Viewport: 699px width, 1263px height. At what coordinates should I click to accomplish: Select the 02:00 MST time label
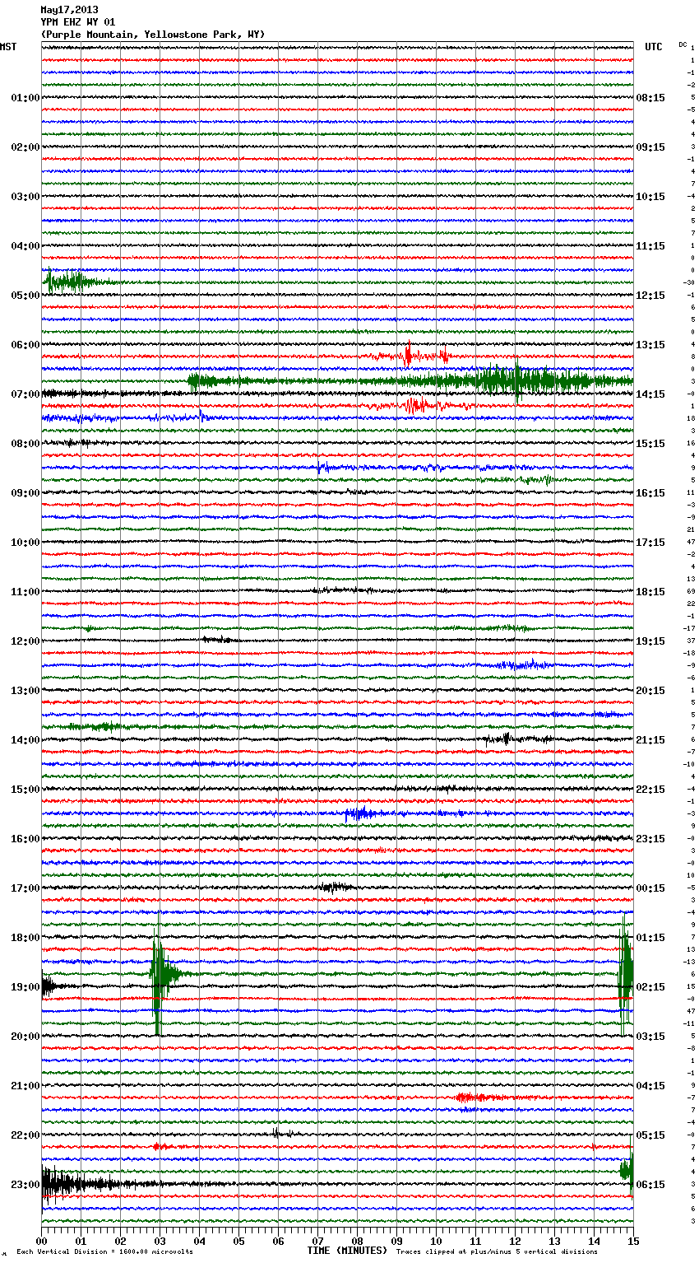click(25, 147)
